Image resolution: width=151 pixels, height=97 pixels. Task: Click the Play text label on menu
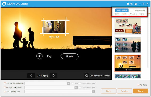coord(49,56)
